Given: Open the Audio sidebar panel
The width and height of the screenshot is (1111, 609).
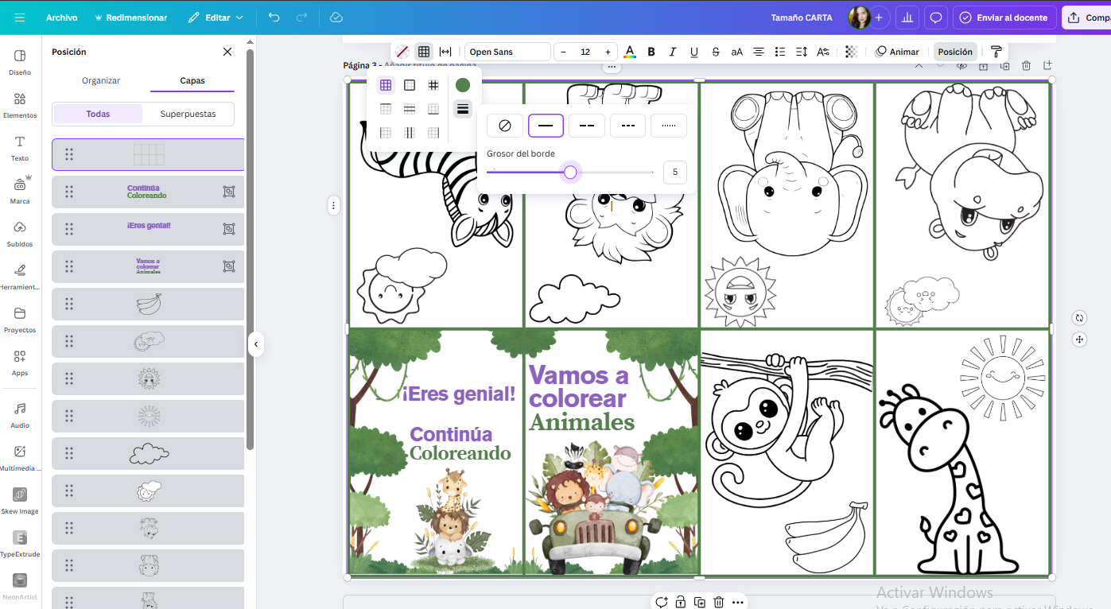Looking at the screenshot, I should pyautogui.click(x=20, y=414).
